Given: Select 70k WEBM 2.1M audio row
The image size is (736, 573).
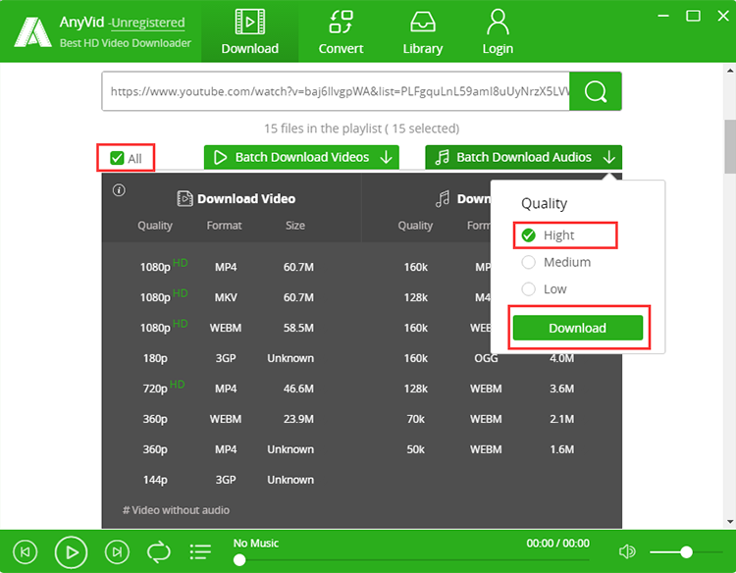Looking at the screenshot, I should point(491,419).
